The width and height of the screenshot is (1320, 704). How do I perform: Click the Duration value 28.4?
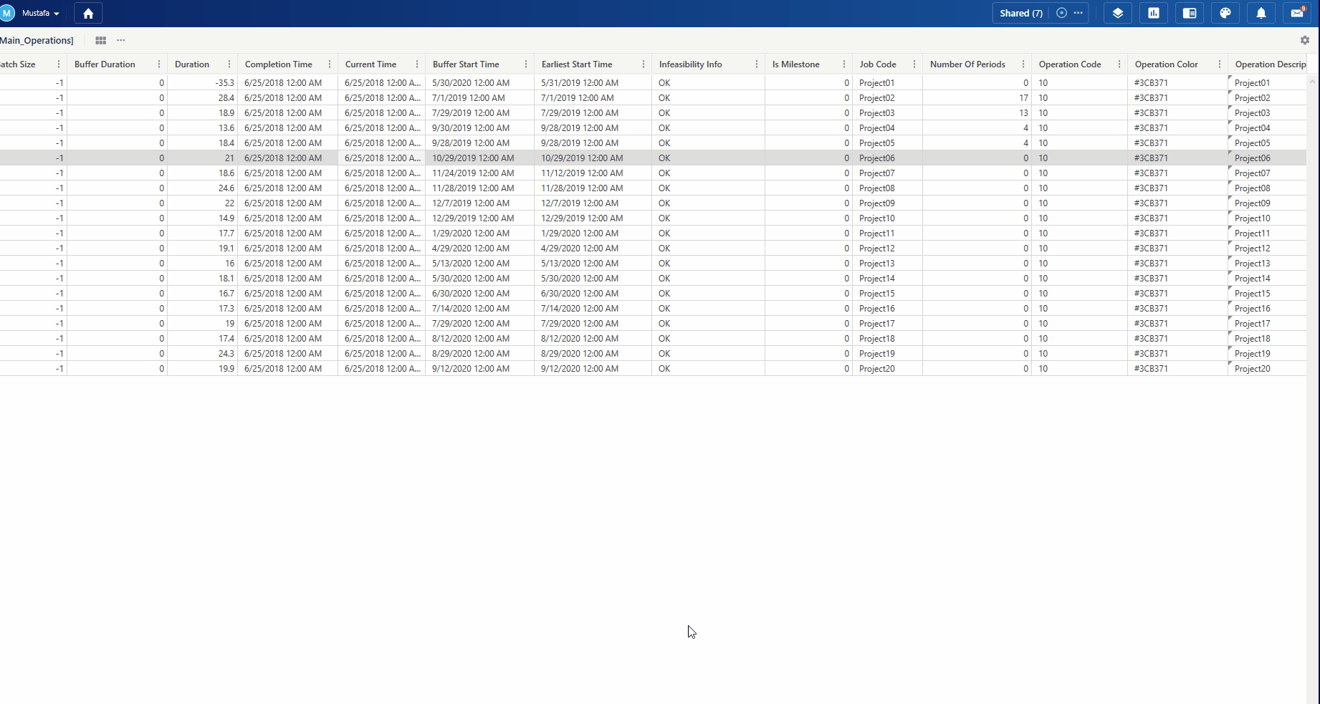(x=203, y=98)
